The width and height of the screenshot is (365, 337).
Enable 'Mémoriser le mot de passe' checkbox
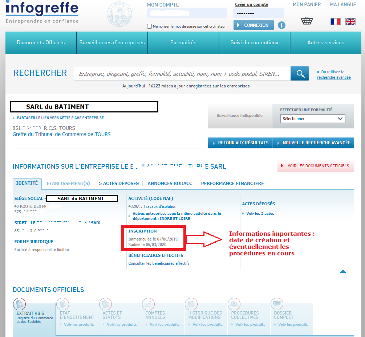(149, 26)
